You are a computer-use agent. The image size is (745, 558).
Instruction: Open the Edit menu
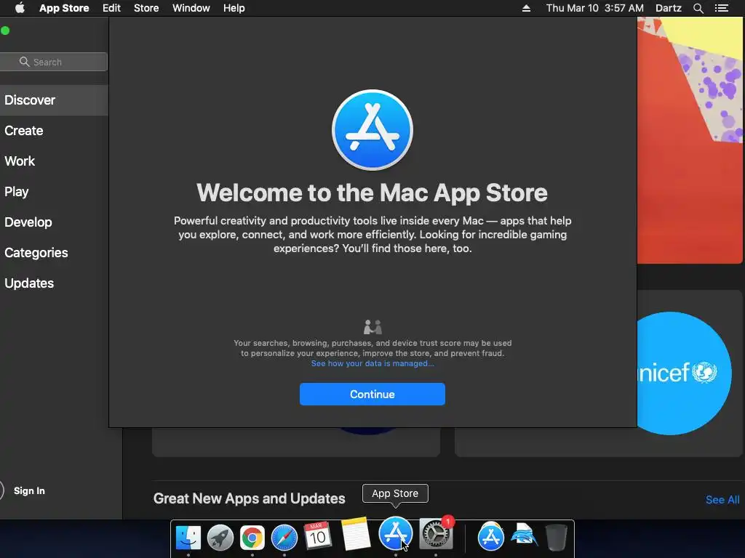click(x=111, y=8)
